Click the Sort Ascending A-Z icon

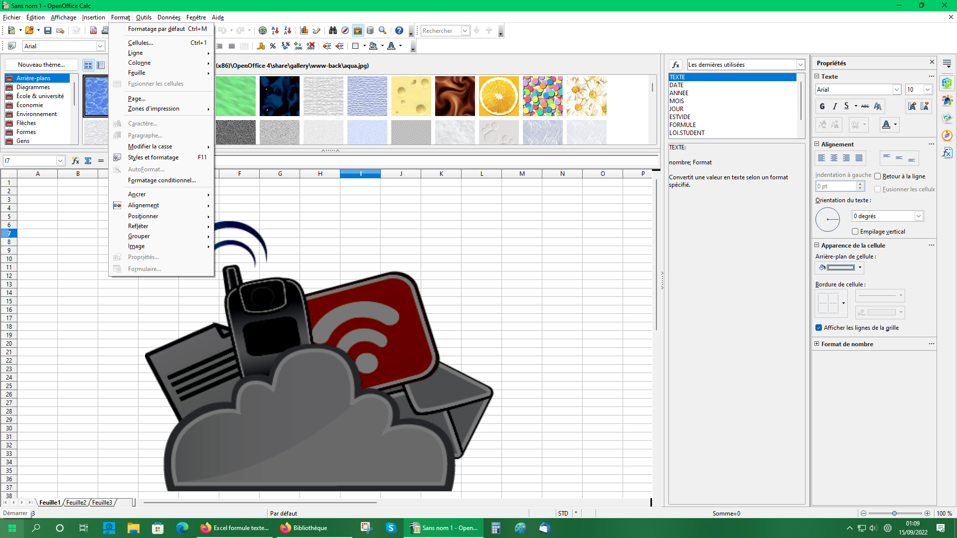tap(275, 30)
